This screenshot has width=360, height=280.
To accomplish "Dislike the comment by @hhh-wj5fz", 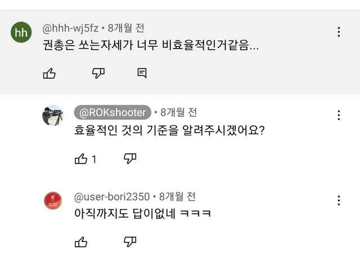I will coord(98,73).
